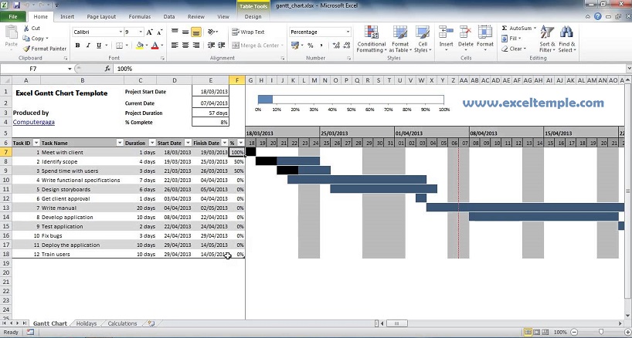Open Find & Select menu
This screenshot has height=338, width=632.
566,39
